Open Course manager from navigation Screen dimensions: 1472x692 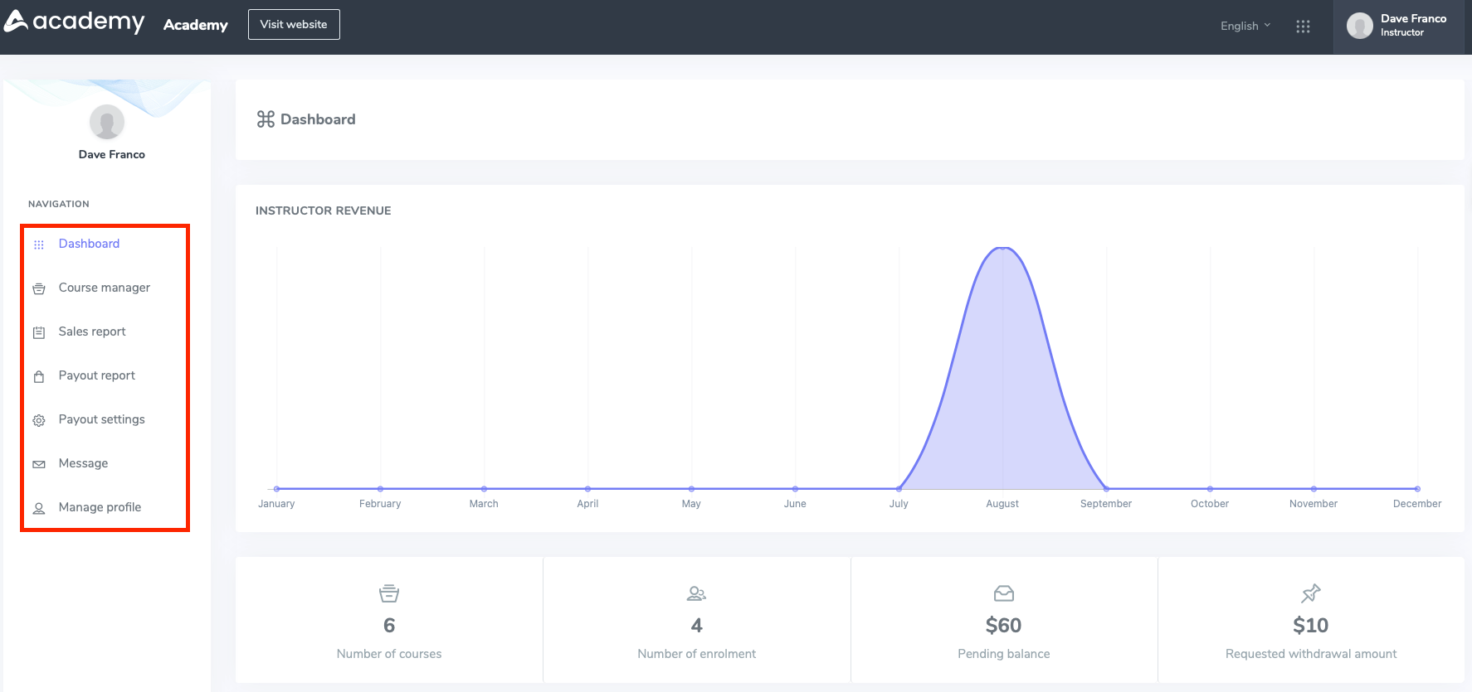[x=105, y=288]
